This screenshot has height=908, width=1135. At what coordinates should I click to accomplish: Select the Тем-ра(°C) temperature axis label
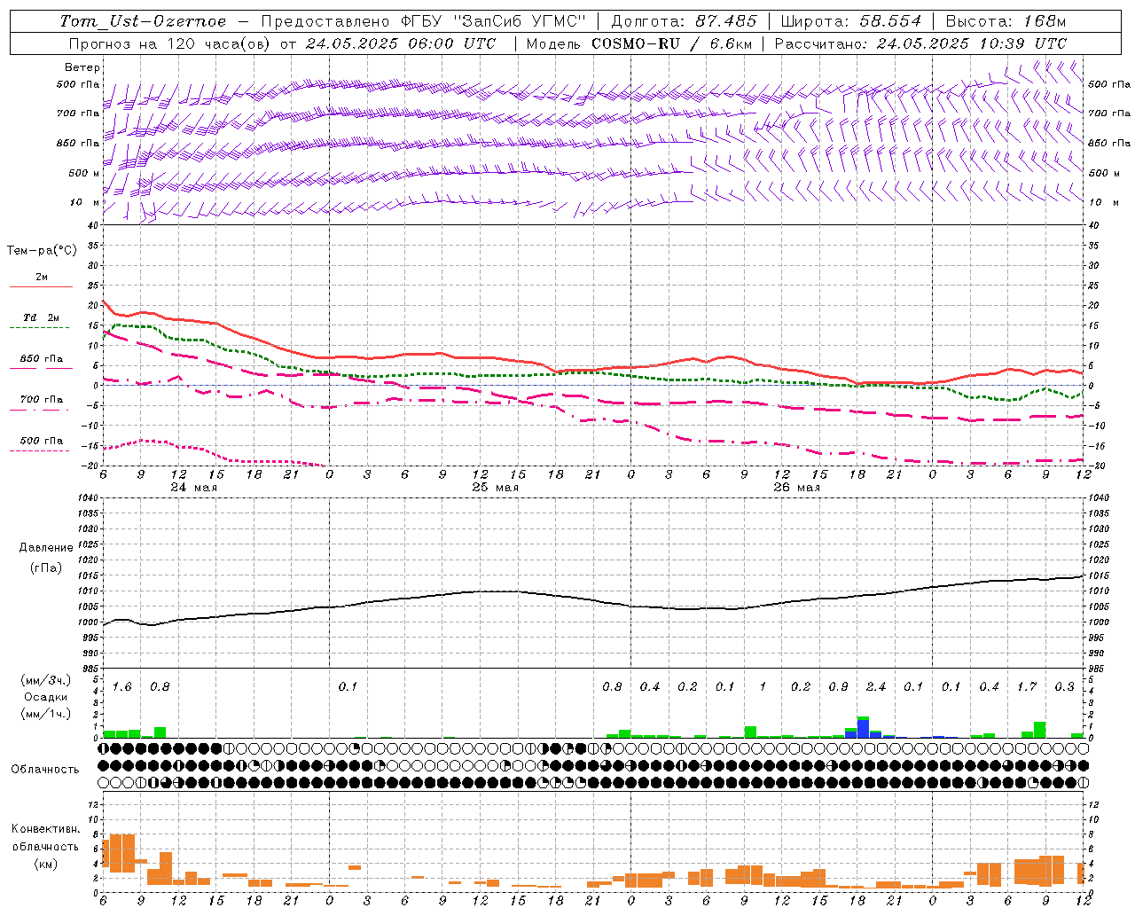tap(42, 251)
